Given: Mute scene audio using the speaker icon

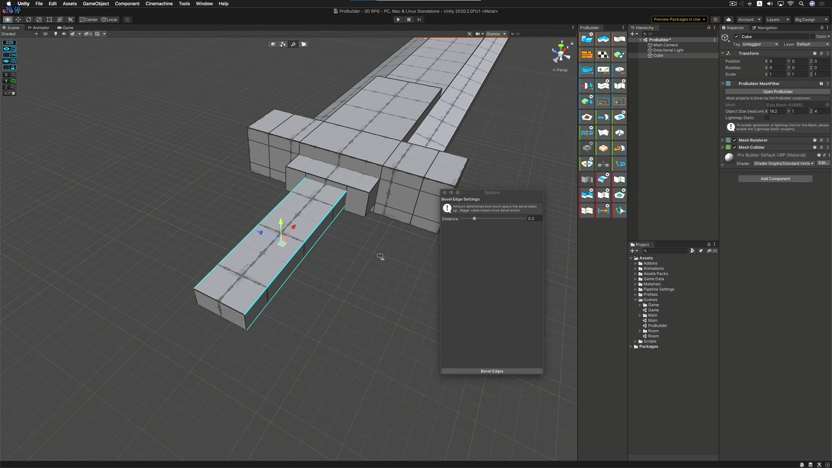Looking at the screenshot, I should [64, 34].
